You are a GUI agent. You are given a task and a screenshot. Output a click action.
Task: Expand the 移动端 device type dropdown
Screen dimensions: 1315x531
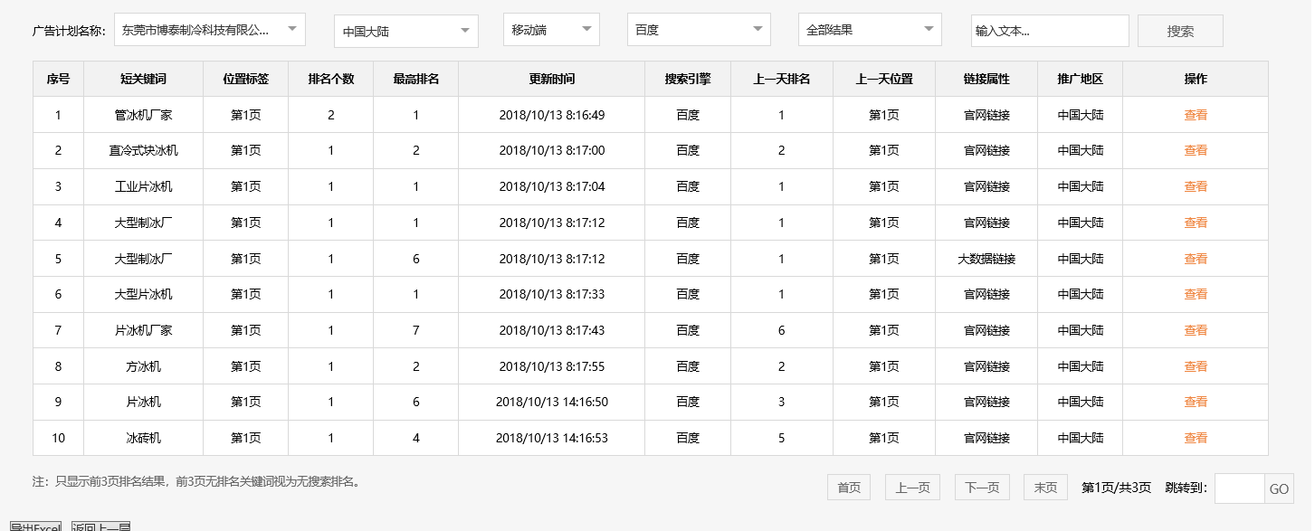tap(551, 28)
